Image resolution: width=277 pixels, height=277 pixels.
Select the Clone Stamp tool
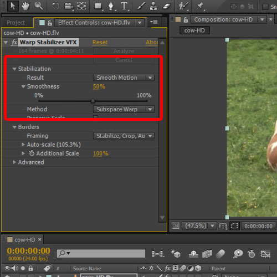(153, 6)
